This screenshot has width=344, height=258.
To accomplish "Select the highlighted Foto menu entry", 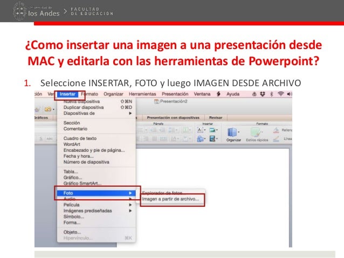I will click(97, 193).
